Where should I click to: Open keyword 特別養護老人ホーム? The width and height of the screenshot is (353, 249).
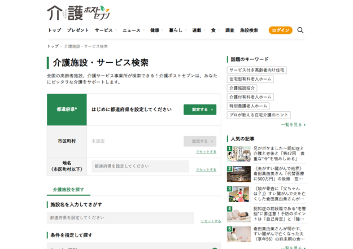(248, 106)
